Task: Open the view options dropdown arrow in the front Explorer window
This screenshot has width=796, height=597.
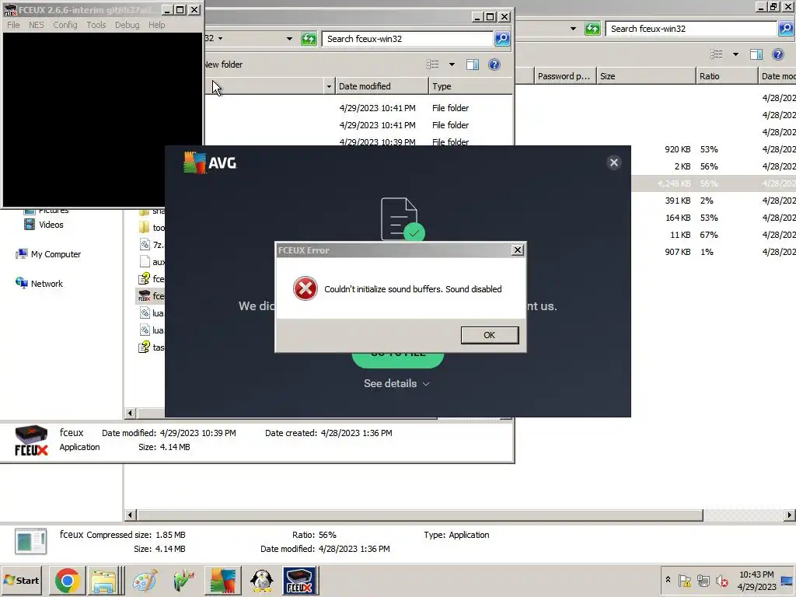Action: point(452,65)
